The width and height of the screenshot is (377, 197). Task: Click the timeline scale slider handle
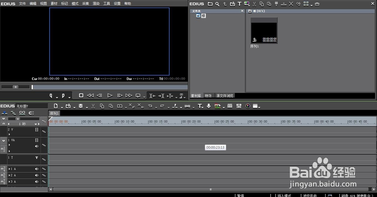(x=18, y=119)
